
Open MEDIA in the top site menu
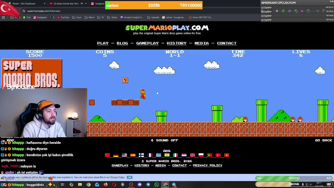point(202,43)
